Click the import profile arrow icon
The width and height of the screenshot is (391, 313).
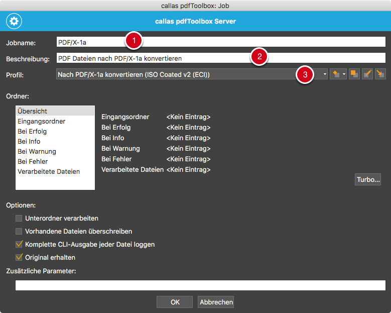pos(380,74)
